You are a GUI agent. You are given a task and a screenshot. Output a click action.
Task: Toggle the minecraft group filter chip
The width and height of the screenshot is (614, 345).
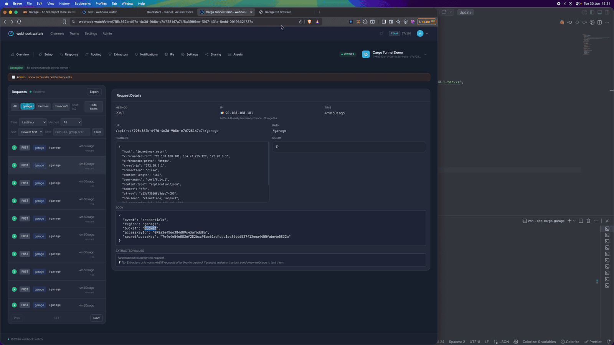(61, 106)
